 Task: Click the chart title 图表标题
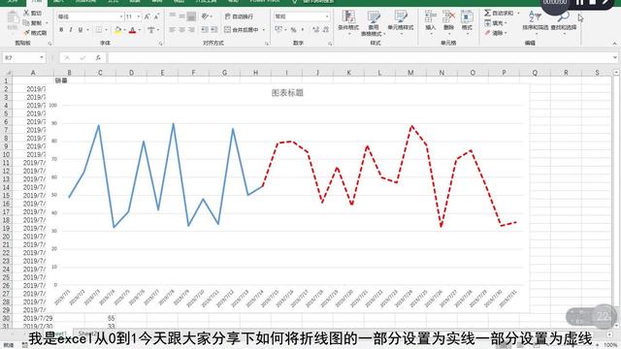click(x=287, y=93)
